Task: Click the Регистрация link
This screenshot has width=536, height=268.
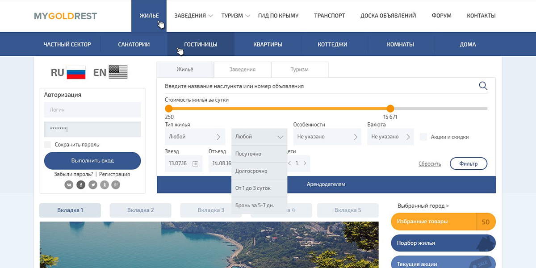Action: pos(114,174)
